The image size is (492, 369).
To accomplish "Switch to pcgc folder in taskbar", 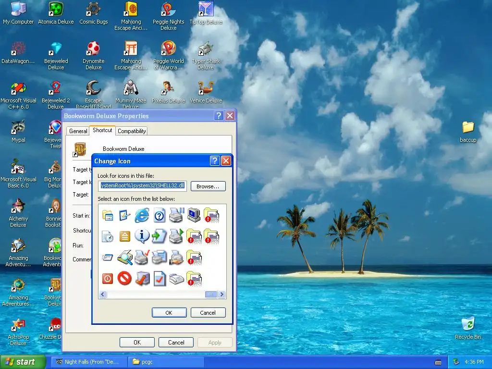I will coord(166,362).
